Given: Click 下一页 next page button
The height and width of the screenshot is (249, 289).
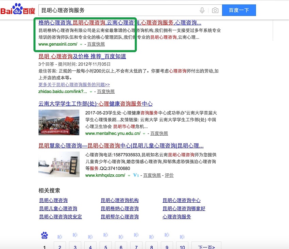Looking at the screenshot, I should pyautogui.click(x=206, y=246).
